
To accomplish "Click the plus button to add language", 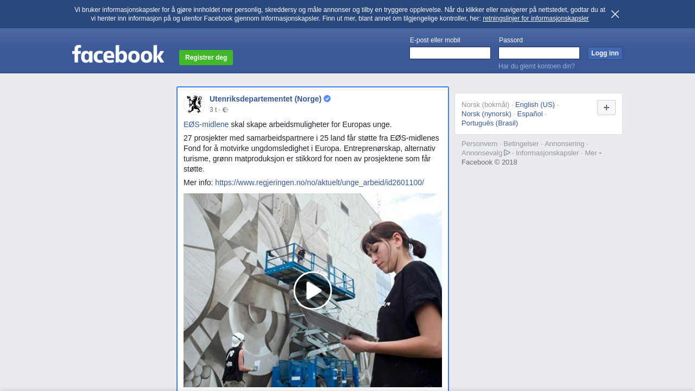I will coord(606,108).
